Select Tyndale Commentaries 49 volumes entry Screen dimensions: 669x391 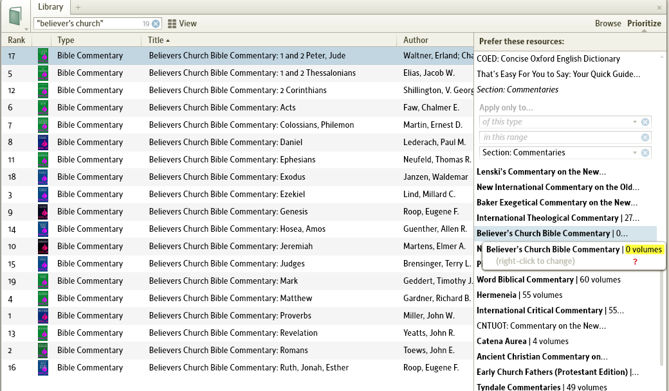point(542,387)
